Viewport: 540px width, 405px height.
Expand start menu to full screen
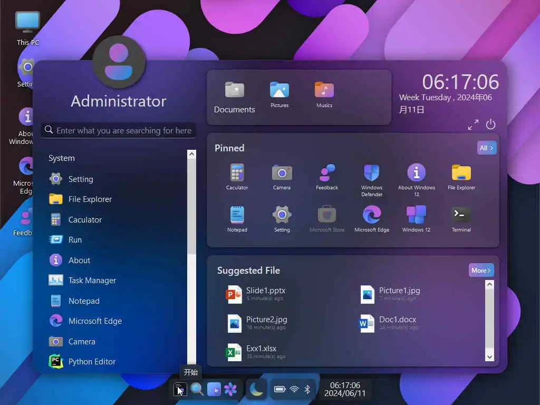[x=473, y=124]
